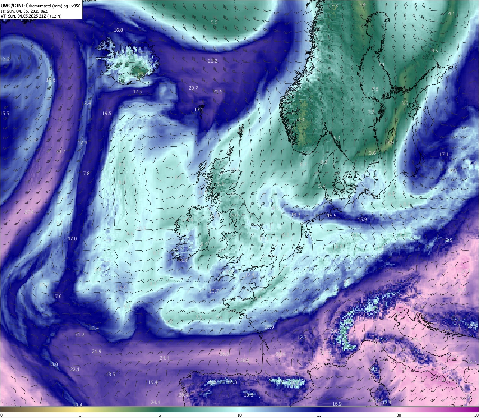Image resolution: width=479 pixels, height=418 pixels.
Task: Click the 13.0 value in the southwest
Action: pyautogui.click(x=53, y=364)
